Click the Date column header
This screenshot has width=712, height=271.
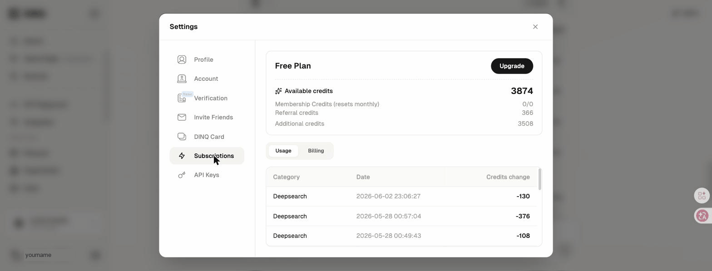click(363, 177)
